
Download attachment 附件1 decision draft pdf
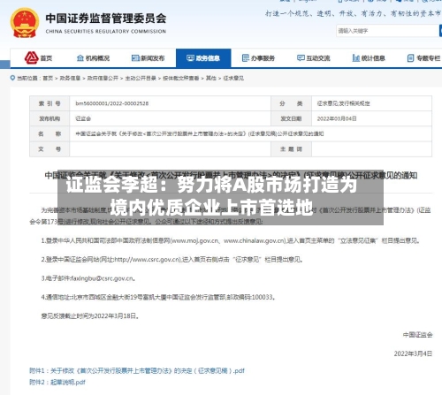click(137, 371)
